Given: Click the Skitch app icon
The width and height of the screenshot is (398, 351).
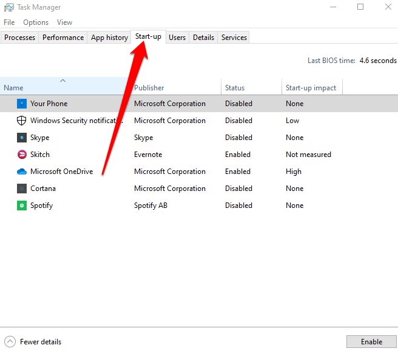Looking at the screenshot, I should [x=22, y=155].
